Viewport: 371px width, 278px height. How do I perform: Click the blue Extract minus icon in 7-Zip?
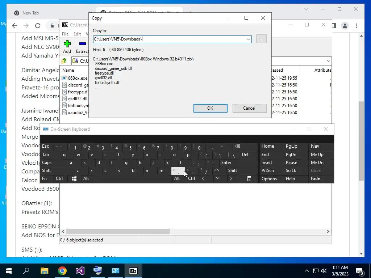pos(83,44)
